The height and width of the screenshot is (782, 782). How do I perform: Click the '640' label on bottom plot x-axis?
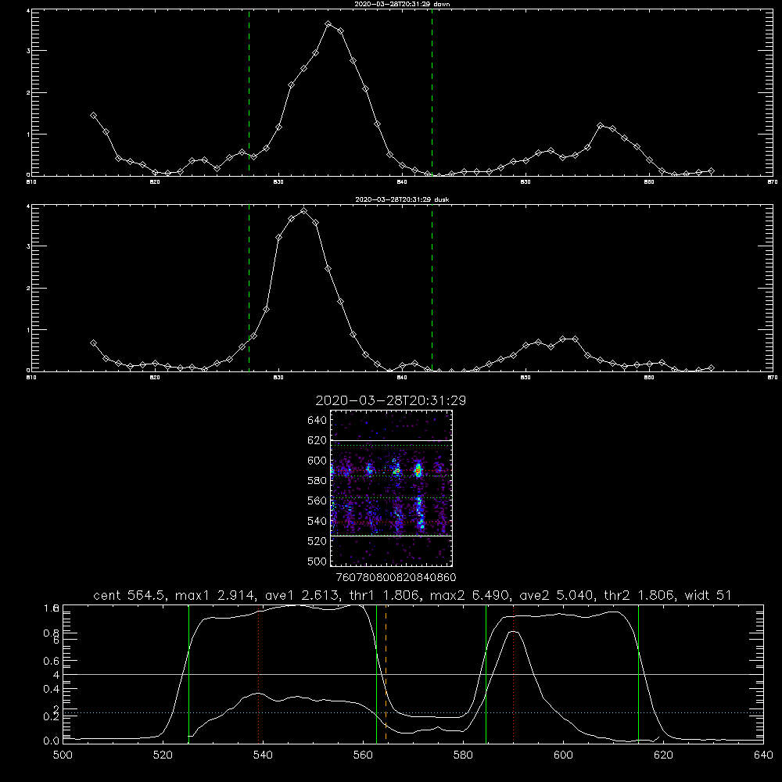coord(763,755)
